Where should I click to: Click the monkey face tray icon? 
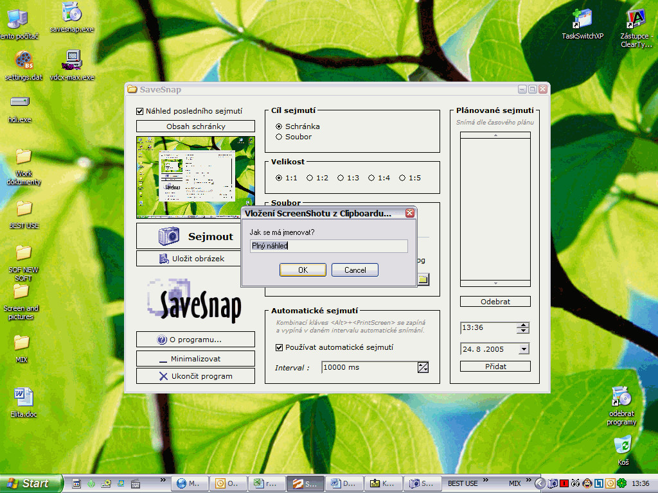[x=587, y=483]
